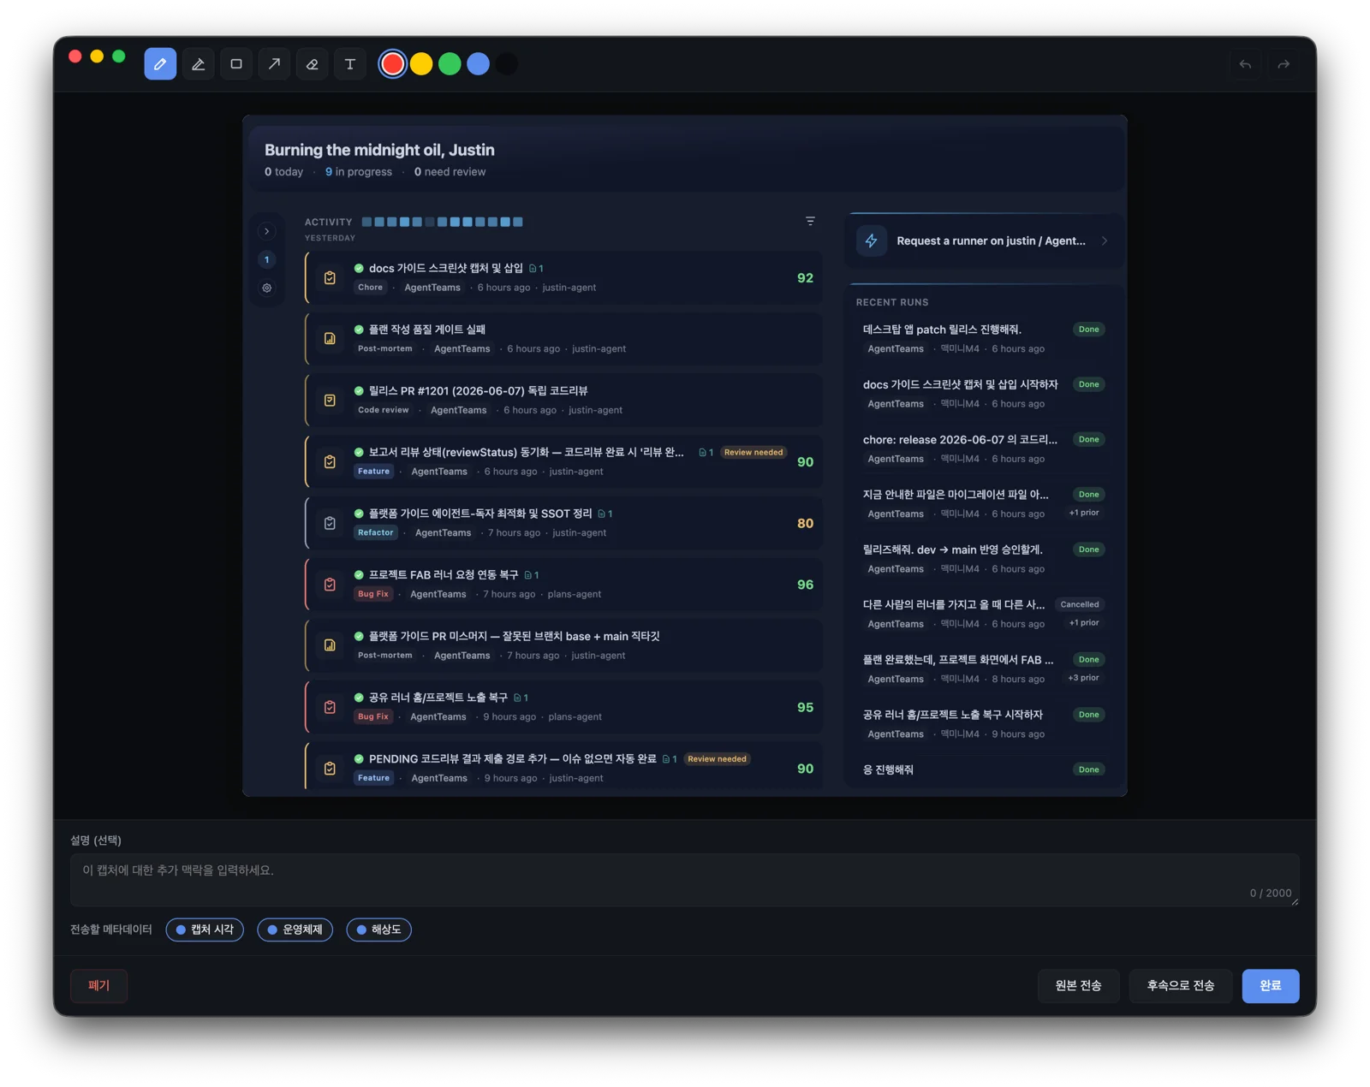Click the +3 prior label

[x=1084, y=678]
